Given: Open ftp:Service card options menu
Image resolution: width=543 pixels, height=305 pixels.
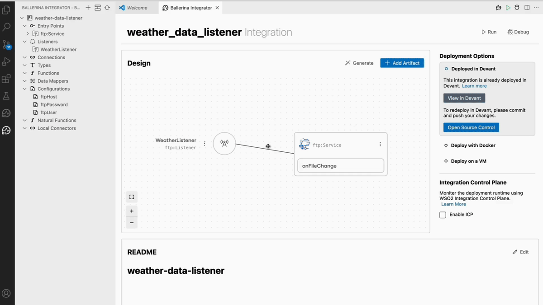Looking at the screenshot, I should [x=380, y=144].
